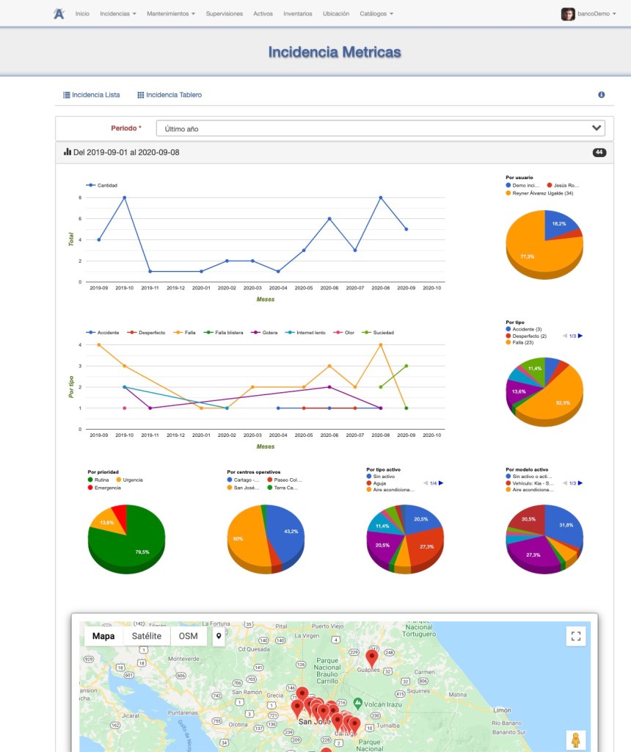Open the Supervisiones menu item

click(225, 14)
